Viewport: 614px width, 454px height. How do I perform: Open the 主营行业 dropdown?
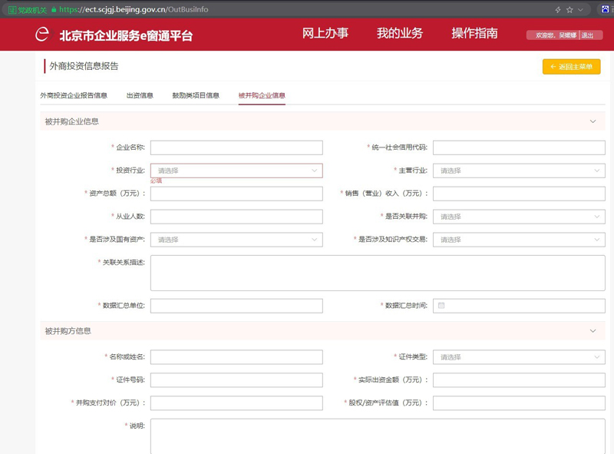tap(519, 171)
